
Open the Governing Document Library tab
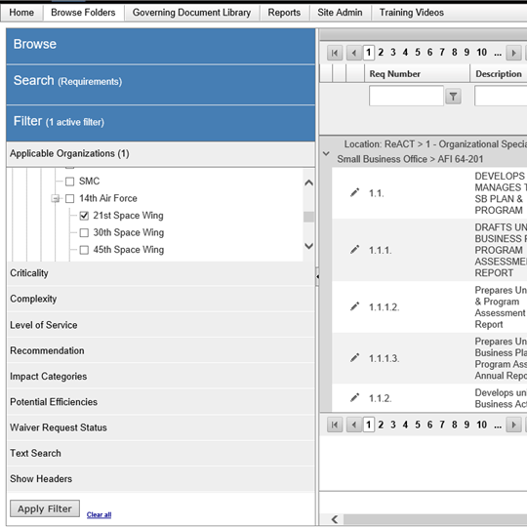191,13
